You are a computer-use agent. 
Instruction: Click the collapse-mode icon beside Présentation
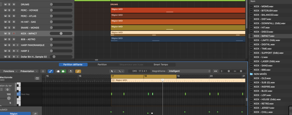tap(43, 71)
